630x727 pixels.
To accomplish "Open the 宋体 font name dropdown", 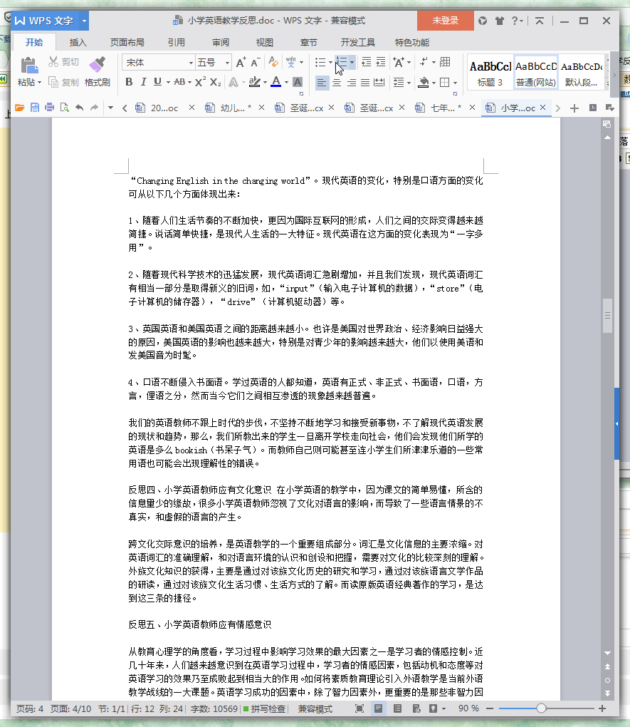I will click(190, 63).
